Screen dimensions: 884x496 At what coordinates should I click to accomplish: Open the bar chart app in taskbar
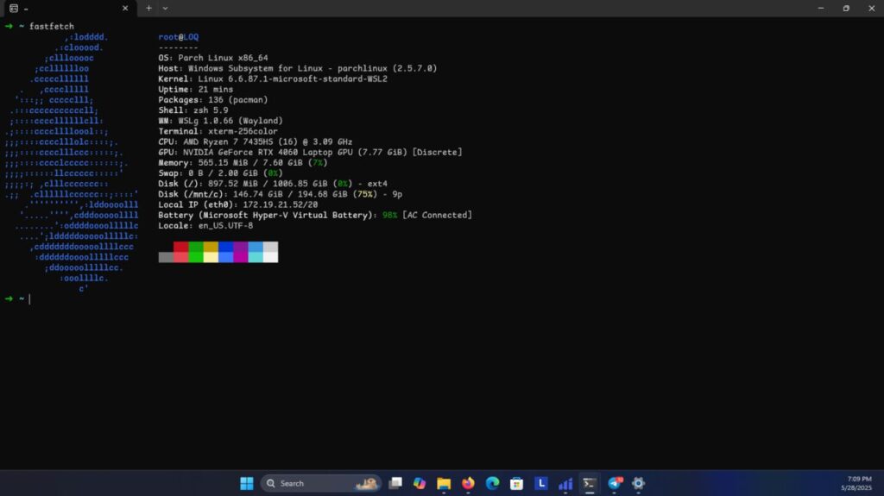pos(565,483)
